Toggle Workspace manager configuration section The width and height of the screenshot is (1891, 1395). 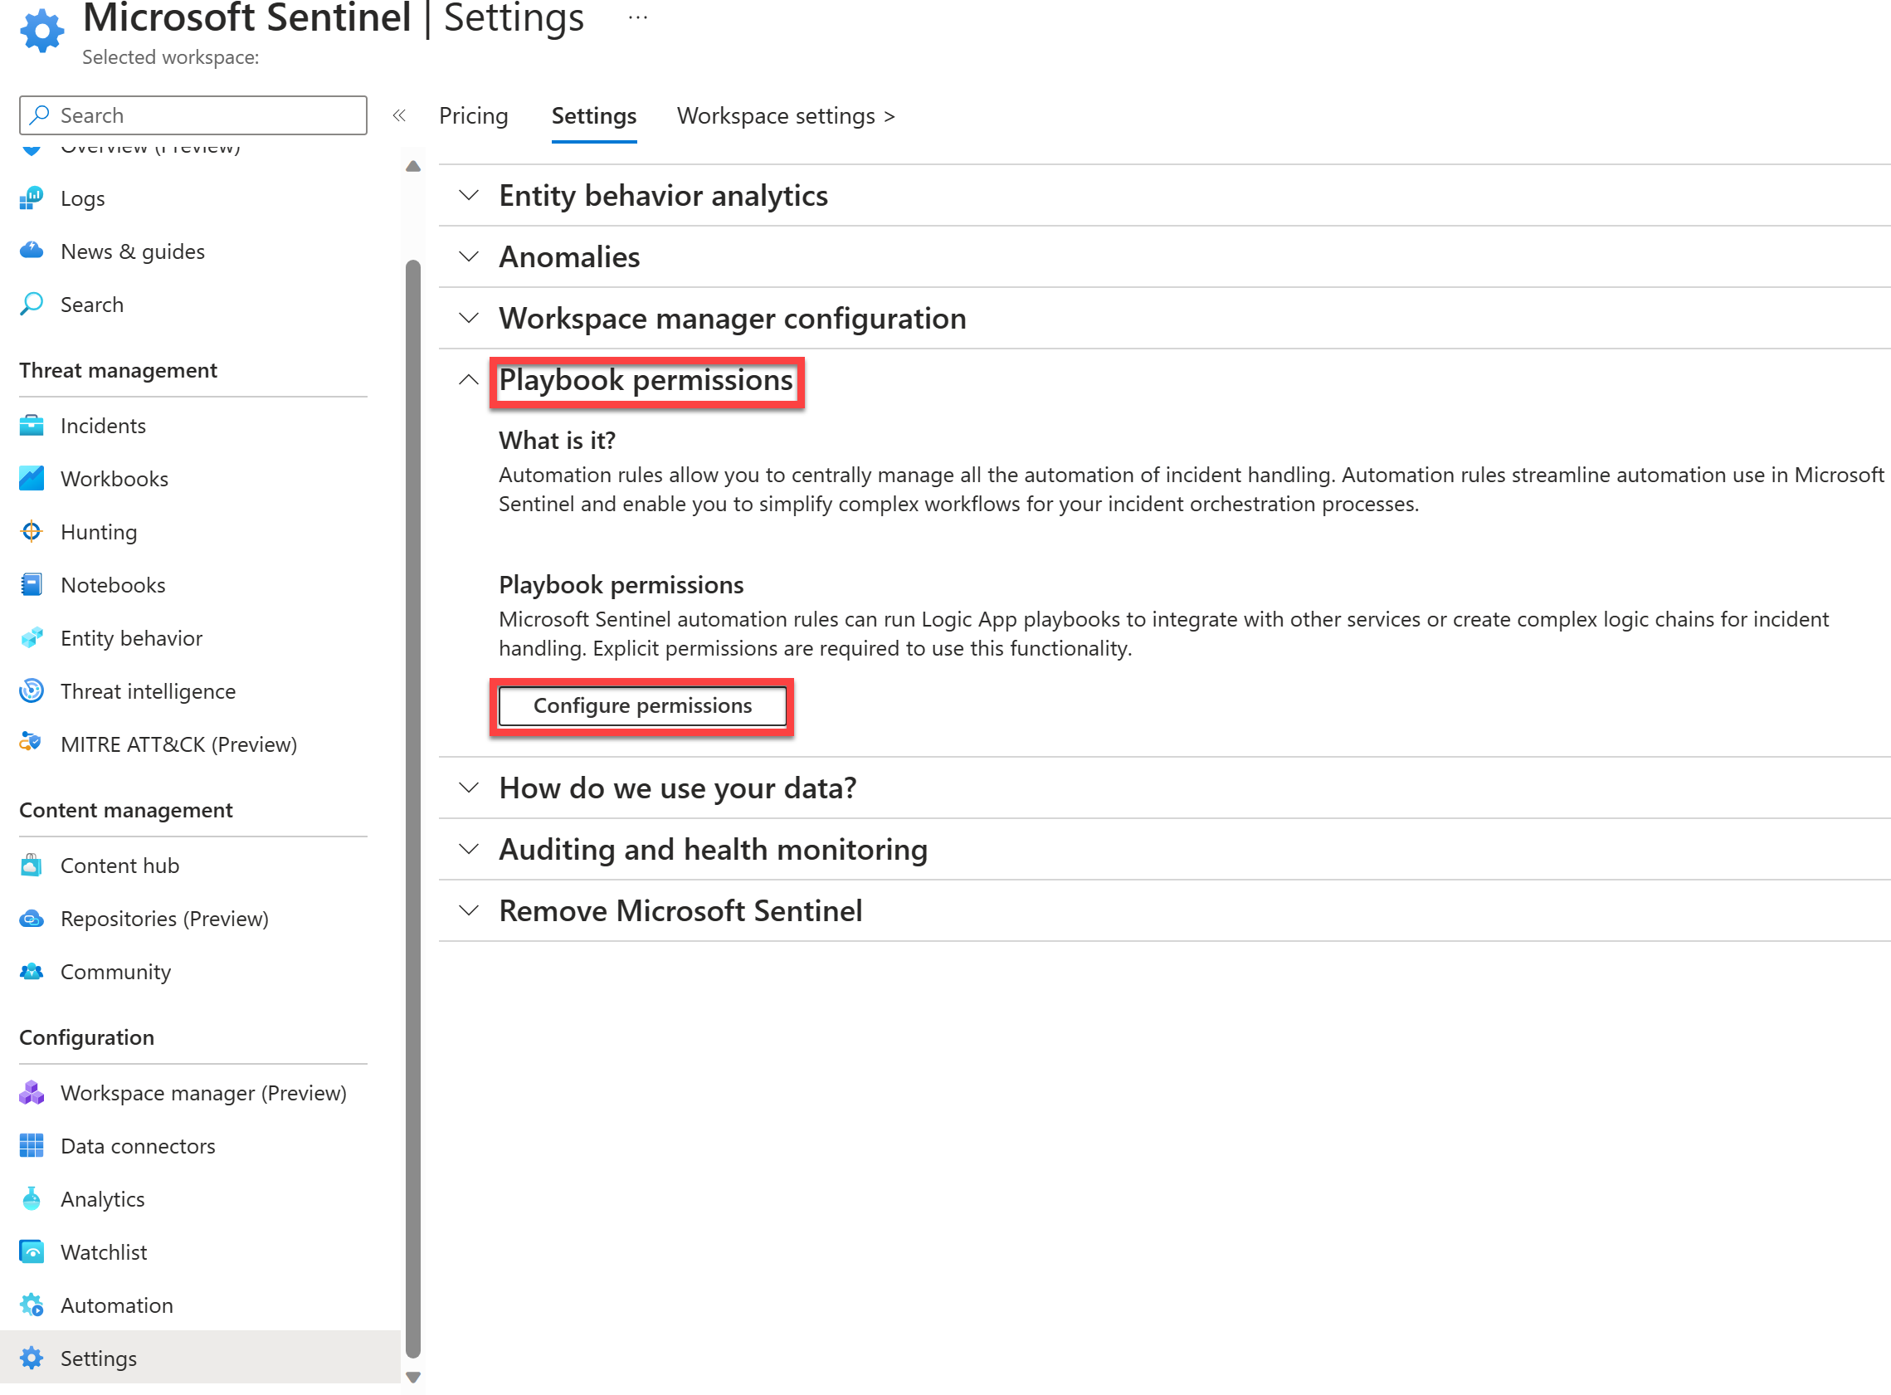(x=467, y=315)
